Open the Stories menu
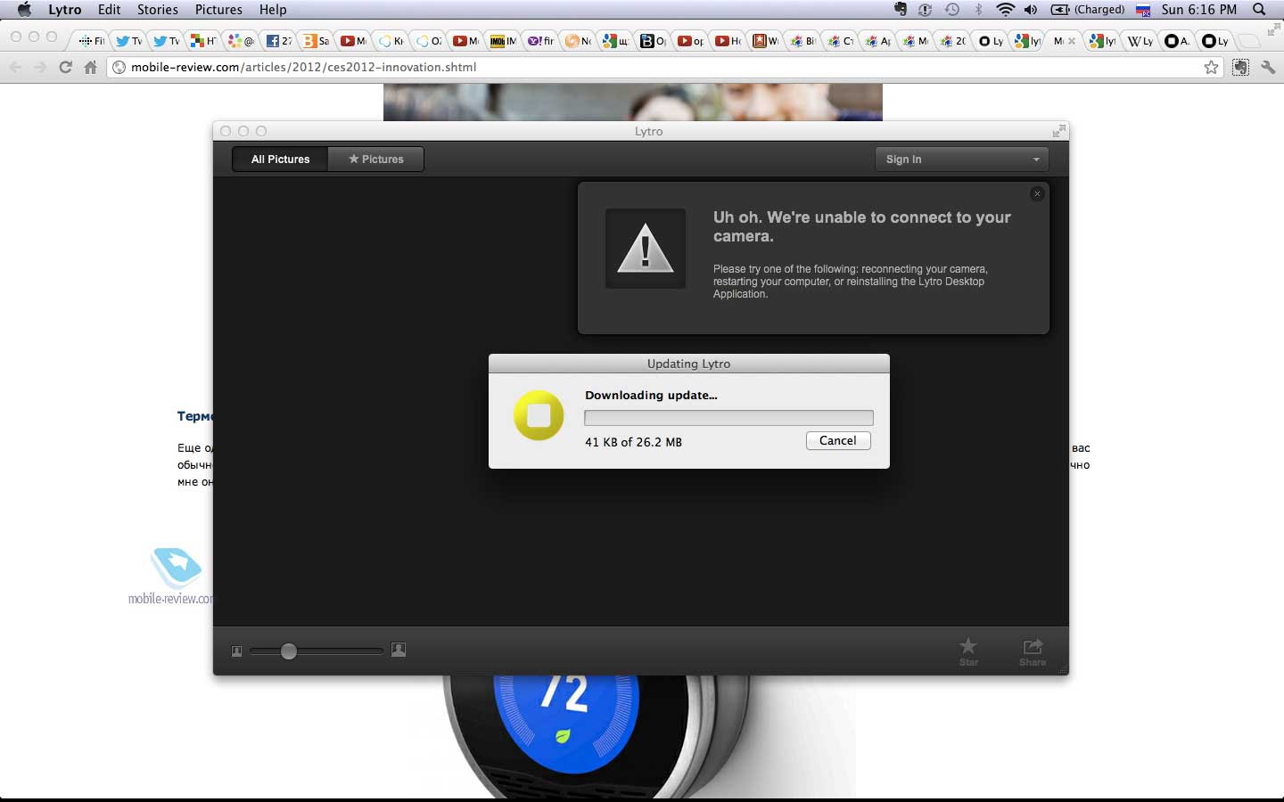The height and width of the screenshot is (802, 1284). 158,10
